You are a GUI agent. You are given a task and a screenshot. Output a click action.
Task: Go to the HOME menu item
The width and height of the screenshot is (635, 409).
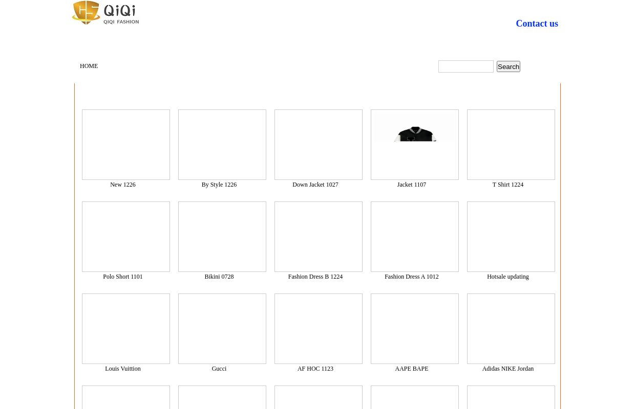[x=89, y=66]
